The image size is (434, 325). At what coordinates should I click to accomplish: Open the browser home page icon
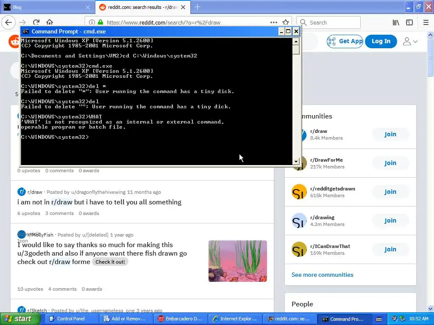50,22
